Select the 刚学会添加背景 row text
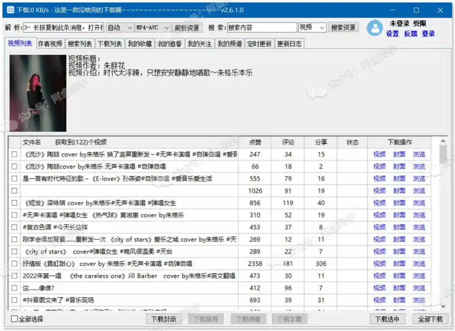Viewport: 455px width, 331px height. click(x=129, y=239)
